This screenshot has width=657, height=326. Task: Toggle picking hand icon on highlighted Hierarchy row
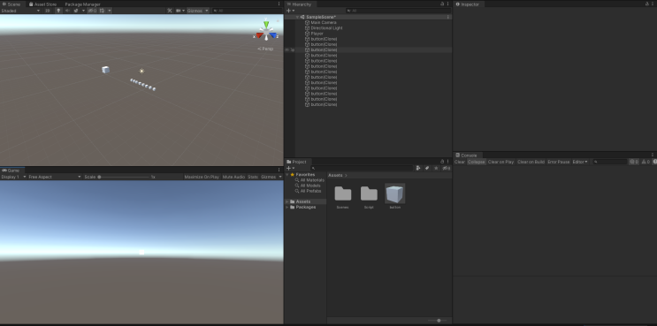(x=293, y=49)
